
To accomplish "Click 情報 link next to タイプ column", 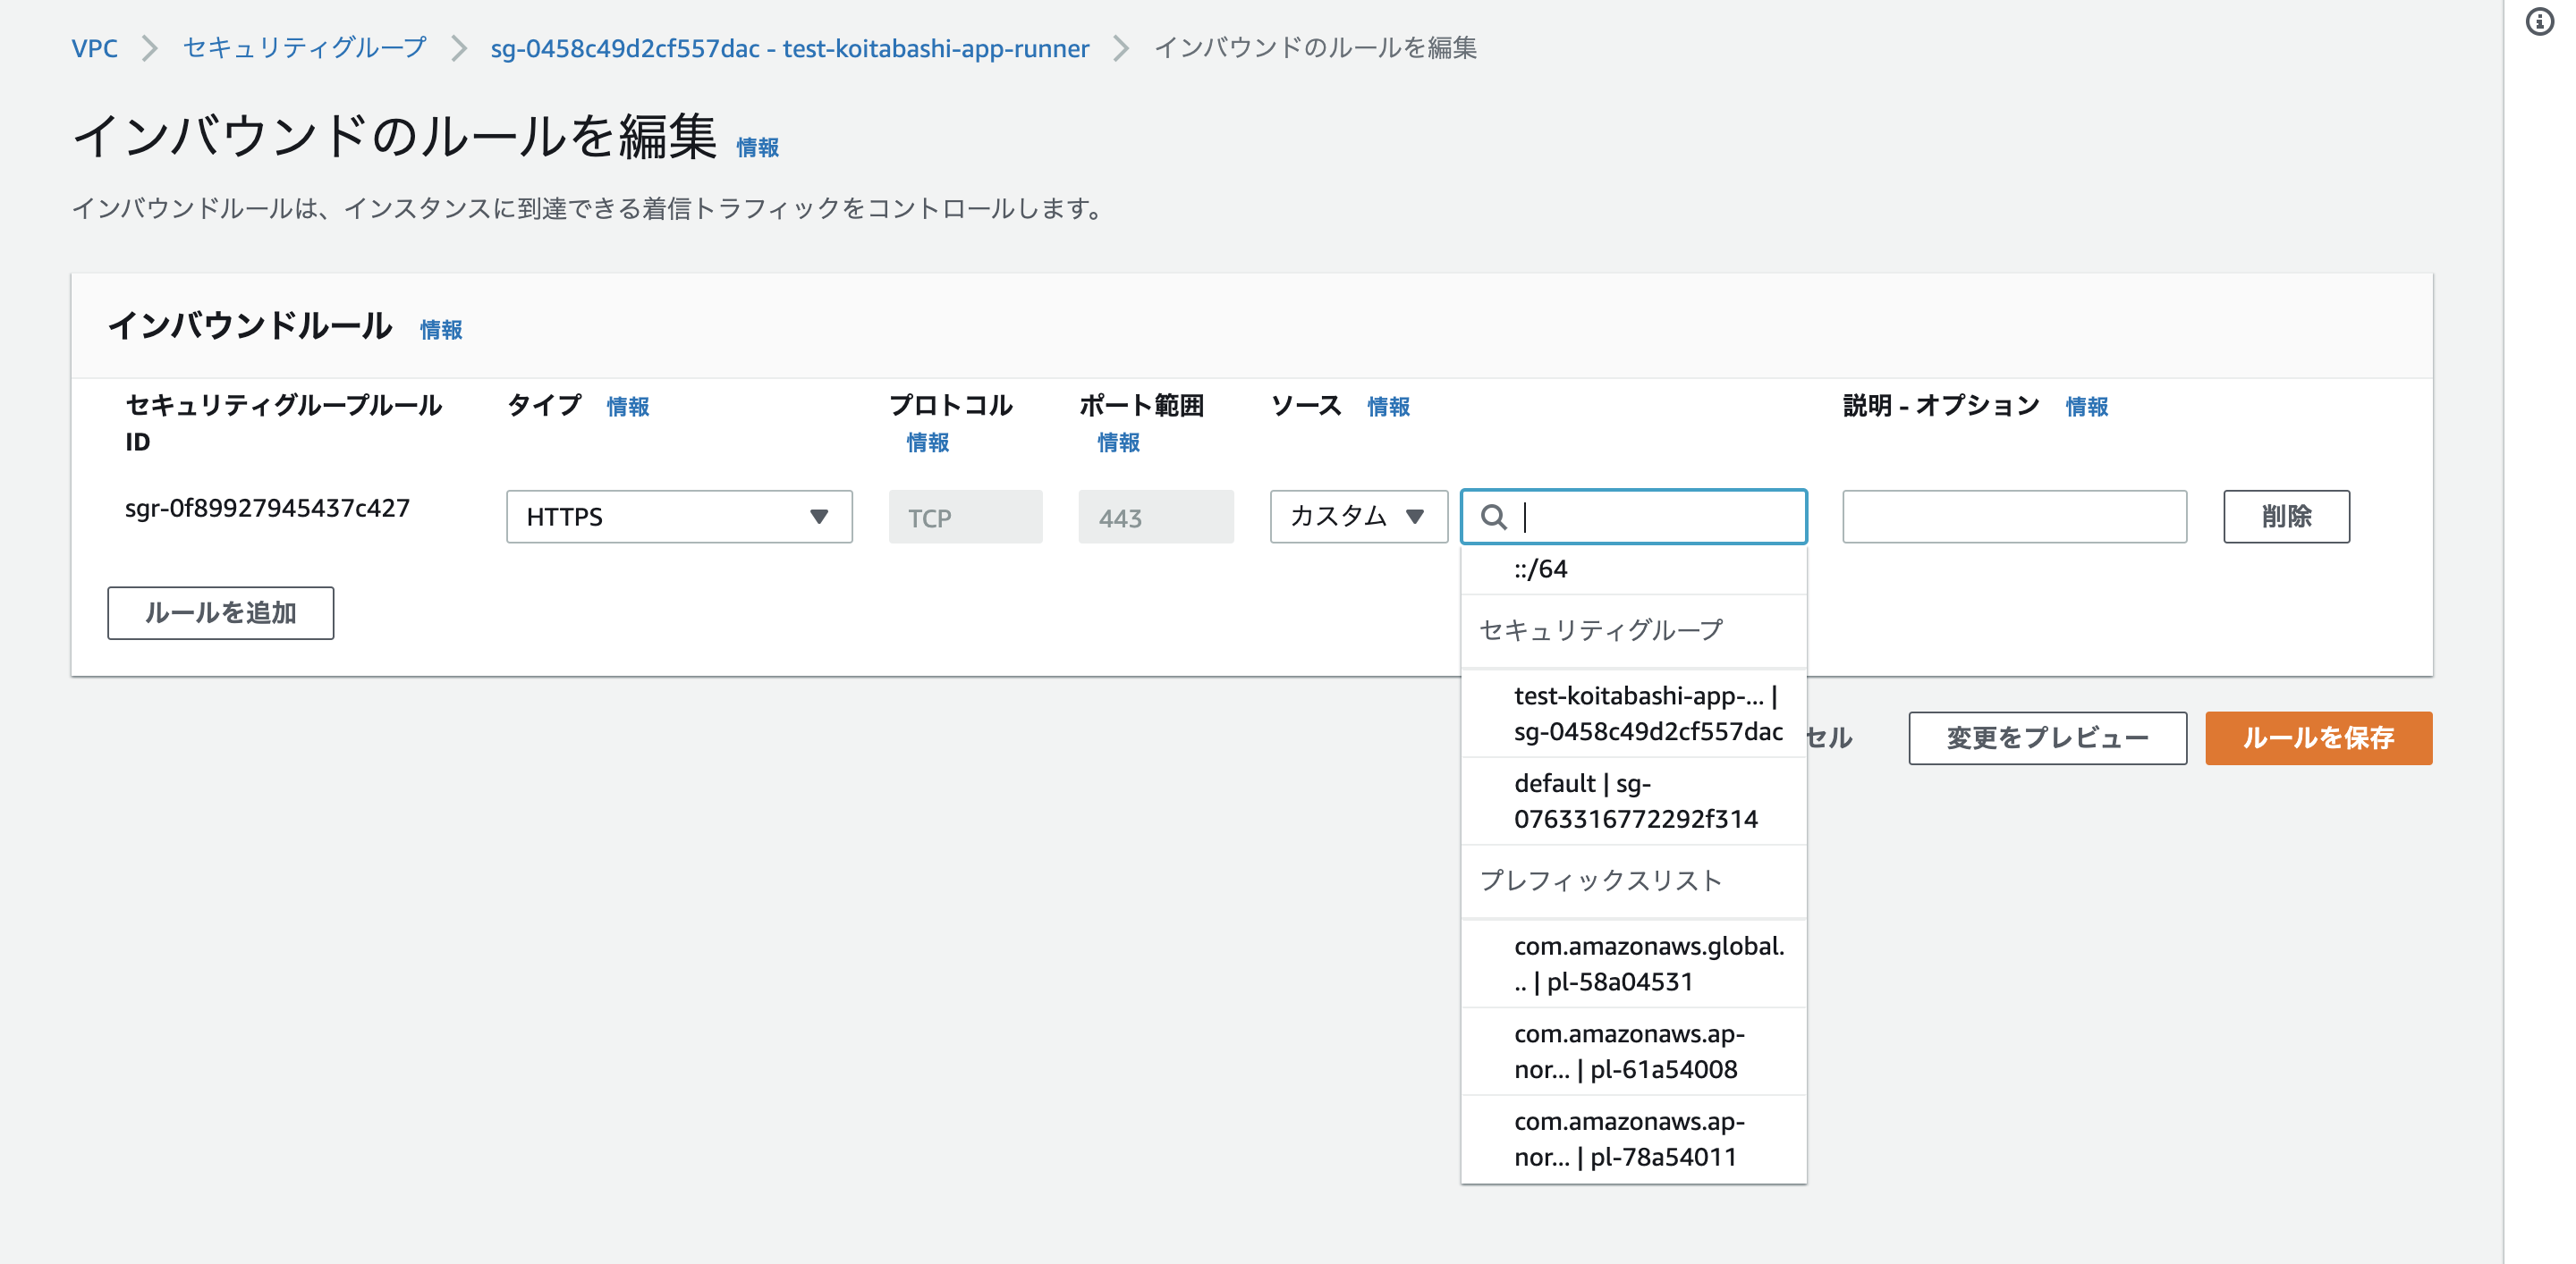I will [x=628, y=407].
